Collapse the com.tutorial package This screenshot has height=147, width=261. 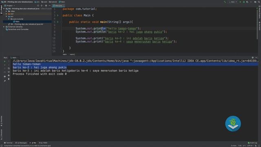(x=9, y=19)
